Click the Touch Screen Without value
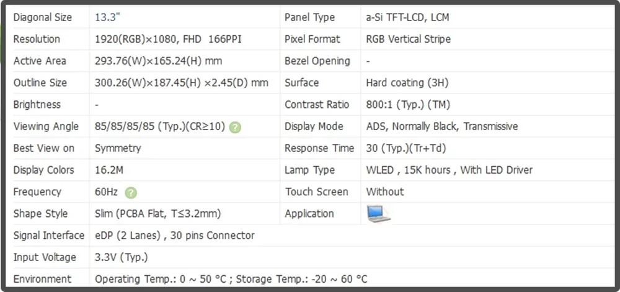Viewport: 620px width, 292px height. (384, 192)
